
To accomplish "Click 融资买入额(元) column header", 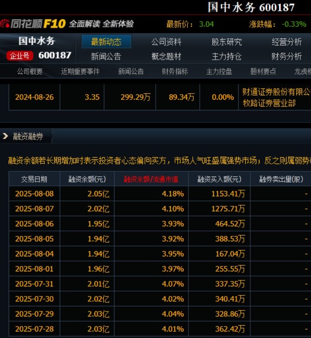I will pos(219,179).
